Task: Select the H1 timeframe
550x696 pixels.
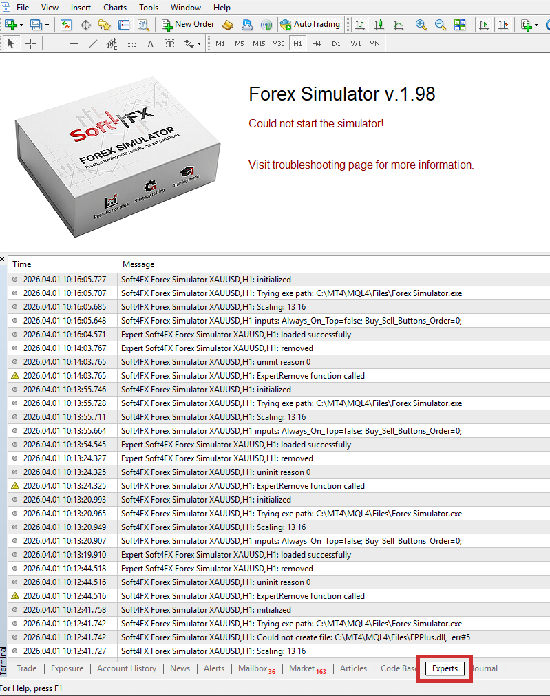Action: (x=297, y=43)
